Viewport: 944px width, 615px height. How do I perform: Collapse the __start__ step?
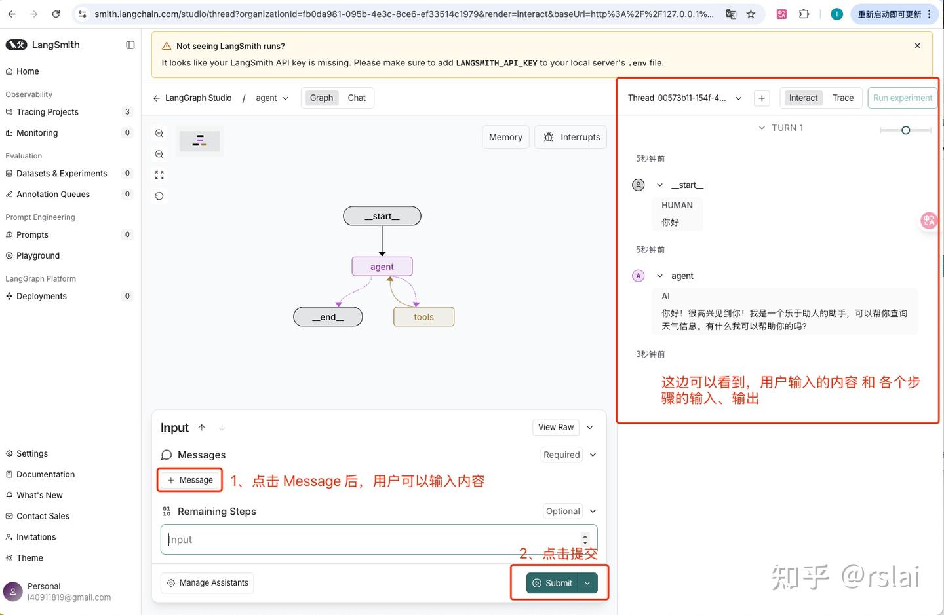[x=659, y=185]
